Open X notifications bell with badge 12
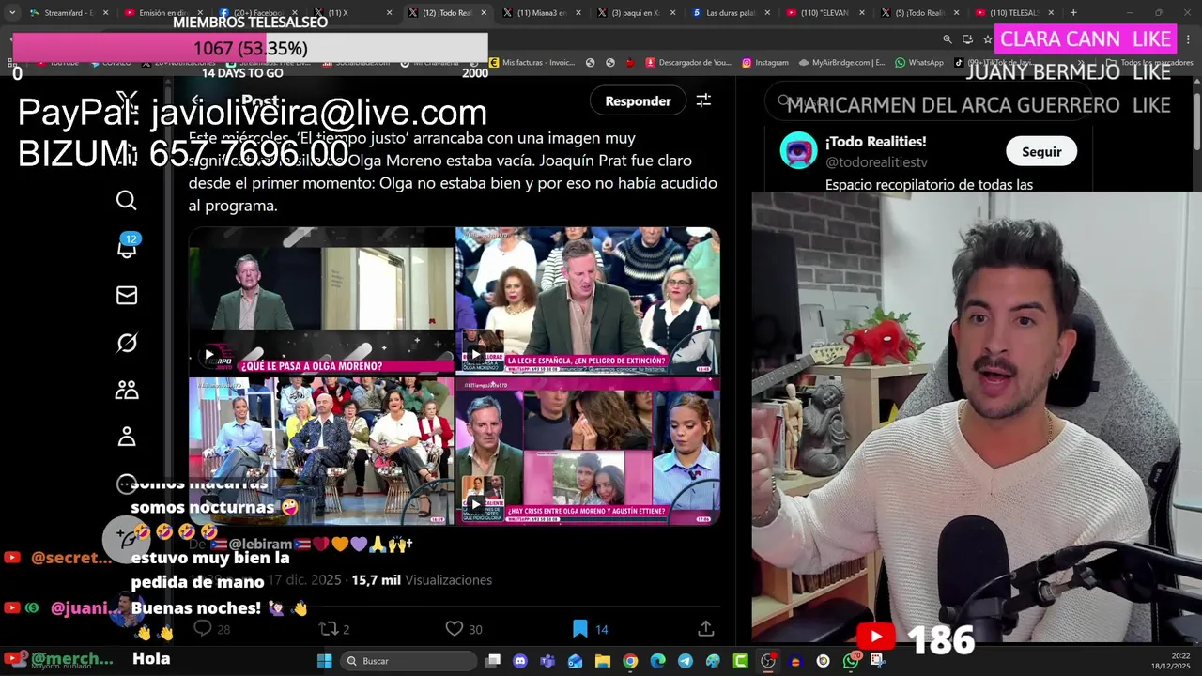This screenshot has height=676, width=1202. 127,248
